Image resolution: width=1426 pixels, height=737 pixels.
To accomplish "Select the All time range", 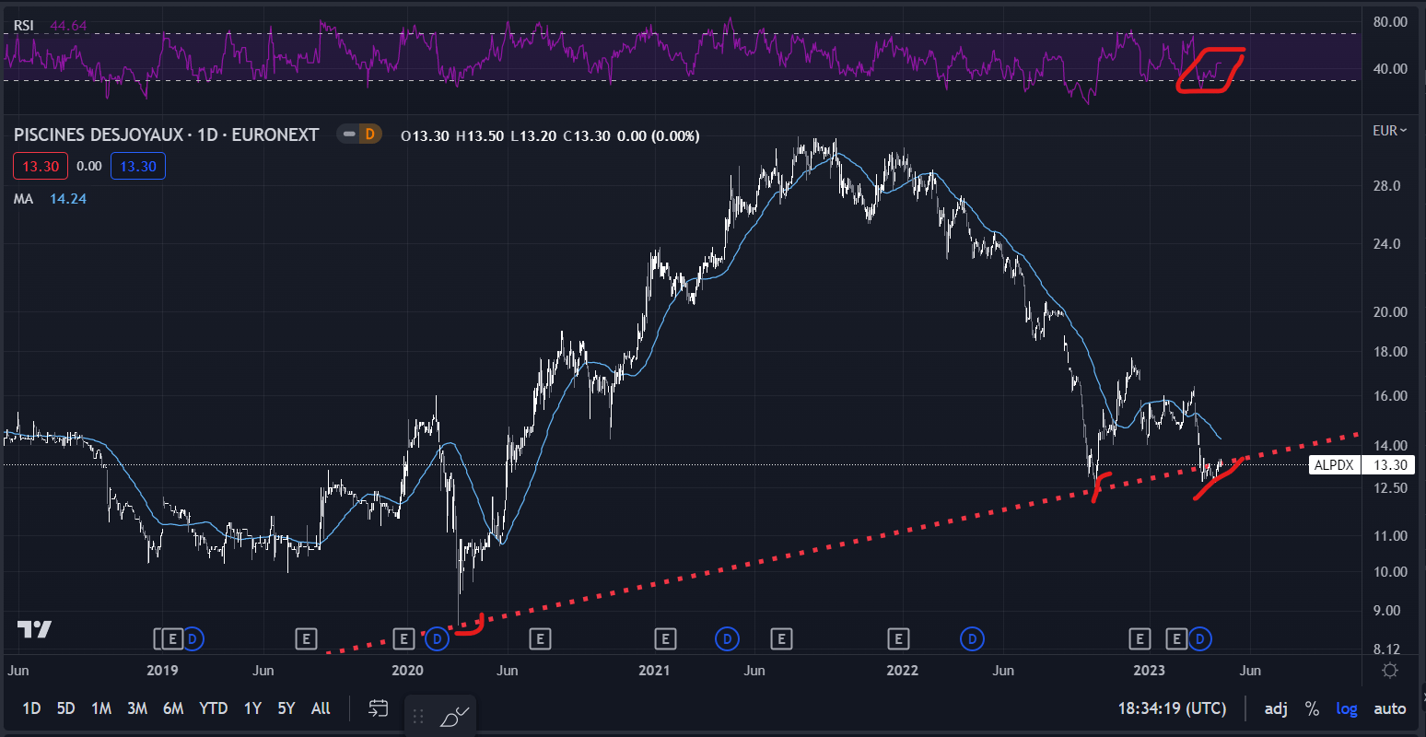I will pos(321,708).
